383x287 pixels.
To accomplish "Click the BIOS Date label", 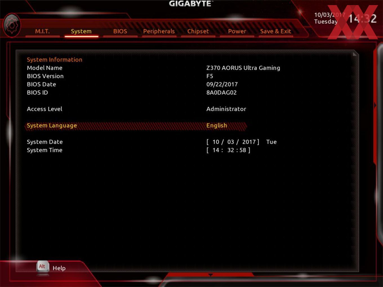I will click(41, 84).
